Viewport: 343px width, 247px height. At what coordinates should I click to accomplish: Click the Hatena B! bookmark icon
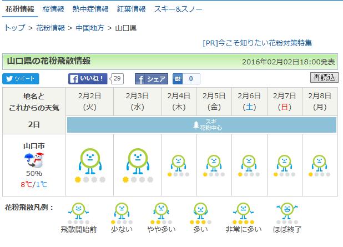tap(178, 79)
